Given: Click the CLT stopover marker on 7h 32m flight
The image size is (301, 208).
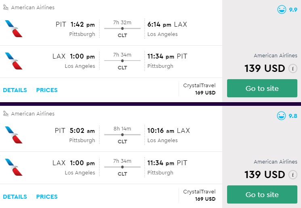Looking at the screenshot, I should (122, 28).
